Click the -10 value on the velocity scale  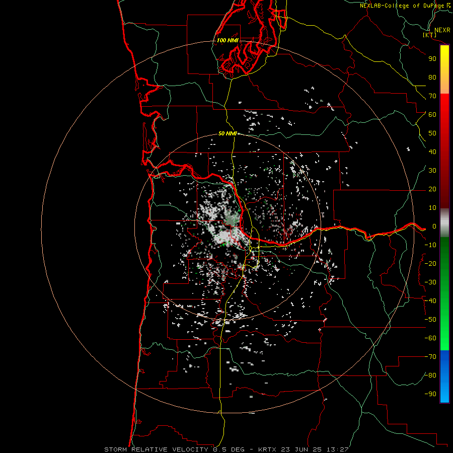click(x=430, y=245)
